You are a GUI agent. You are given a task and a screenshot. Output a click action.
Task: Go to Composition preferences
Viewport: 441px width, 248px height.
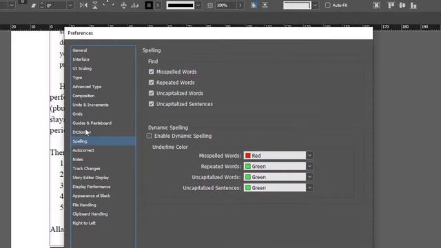(x=103, y=96)
